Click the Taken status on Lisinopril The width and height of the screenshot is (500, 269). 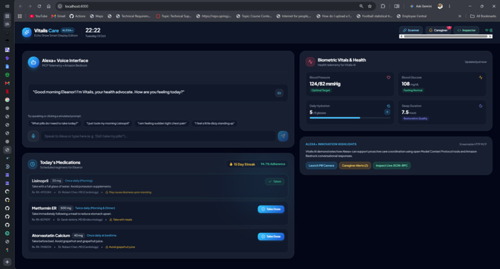point(275,181)
